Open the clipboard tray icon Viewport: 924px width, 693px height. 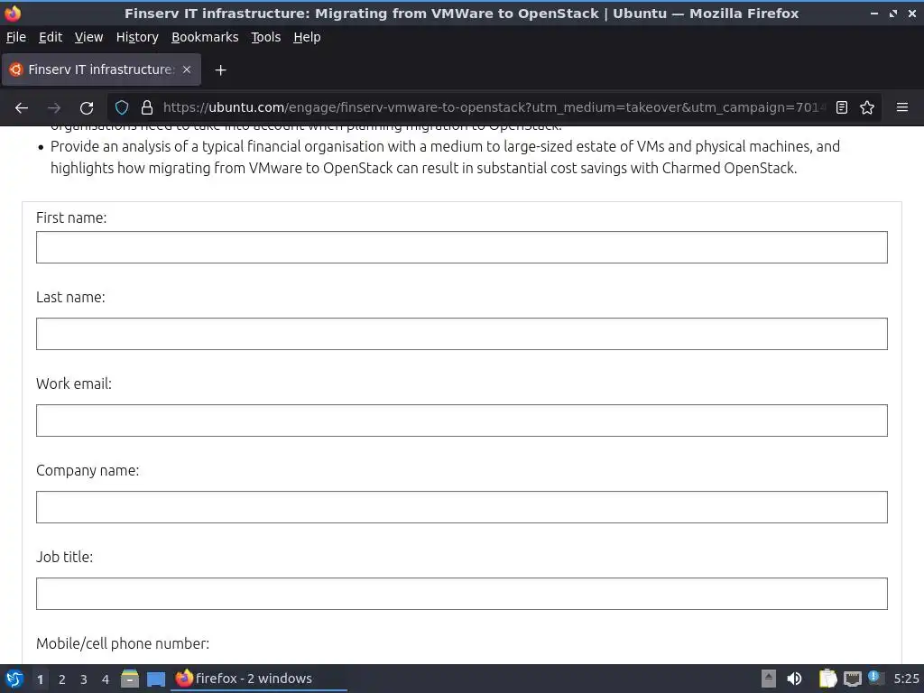(827, 679)
